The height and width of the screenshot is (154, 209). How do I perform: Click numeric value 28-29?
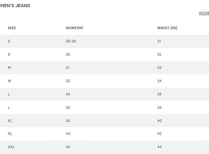(x=71, y=41)
